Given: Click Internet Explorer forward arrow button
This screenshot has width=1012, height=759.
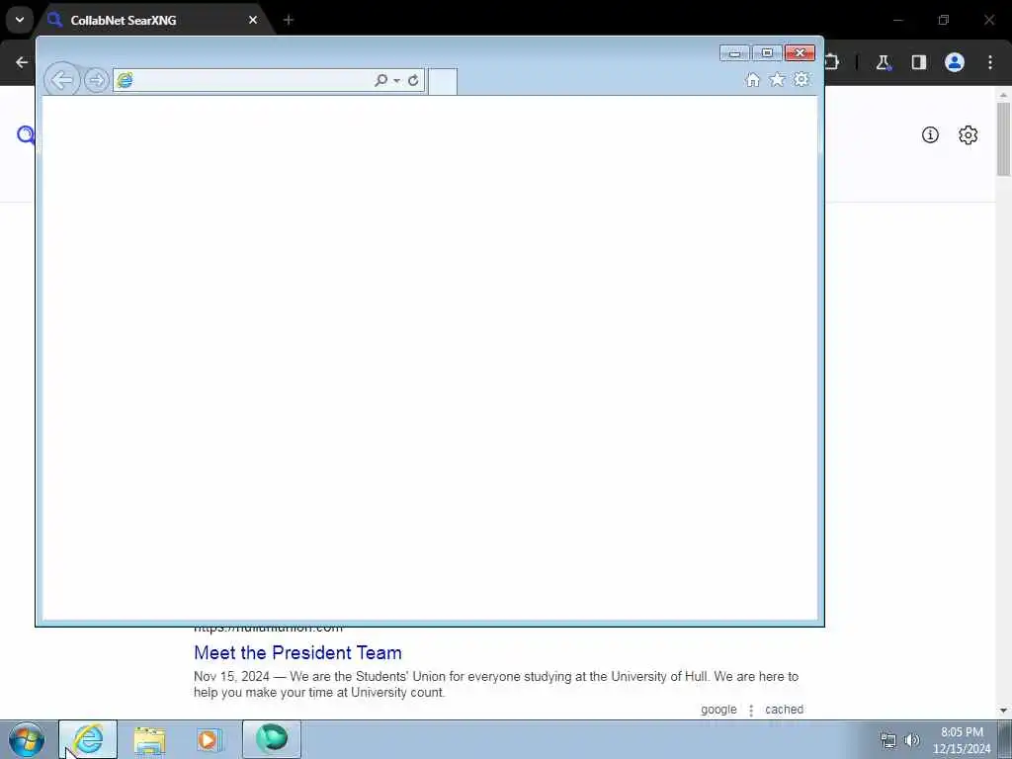Looking at the screenshot, I should tap(97, 80).
